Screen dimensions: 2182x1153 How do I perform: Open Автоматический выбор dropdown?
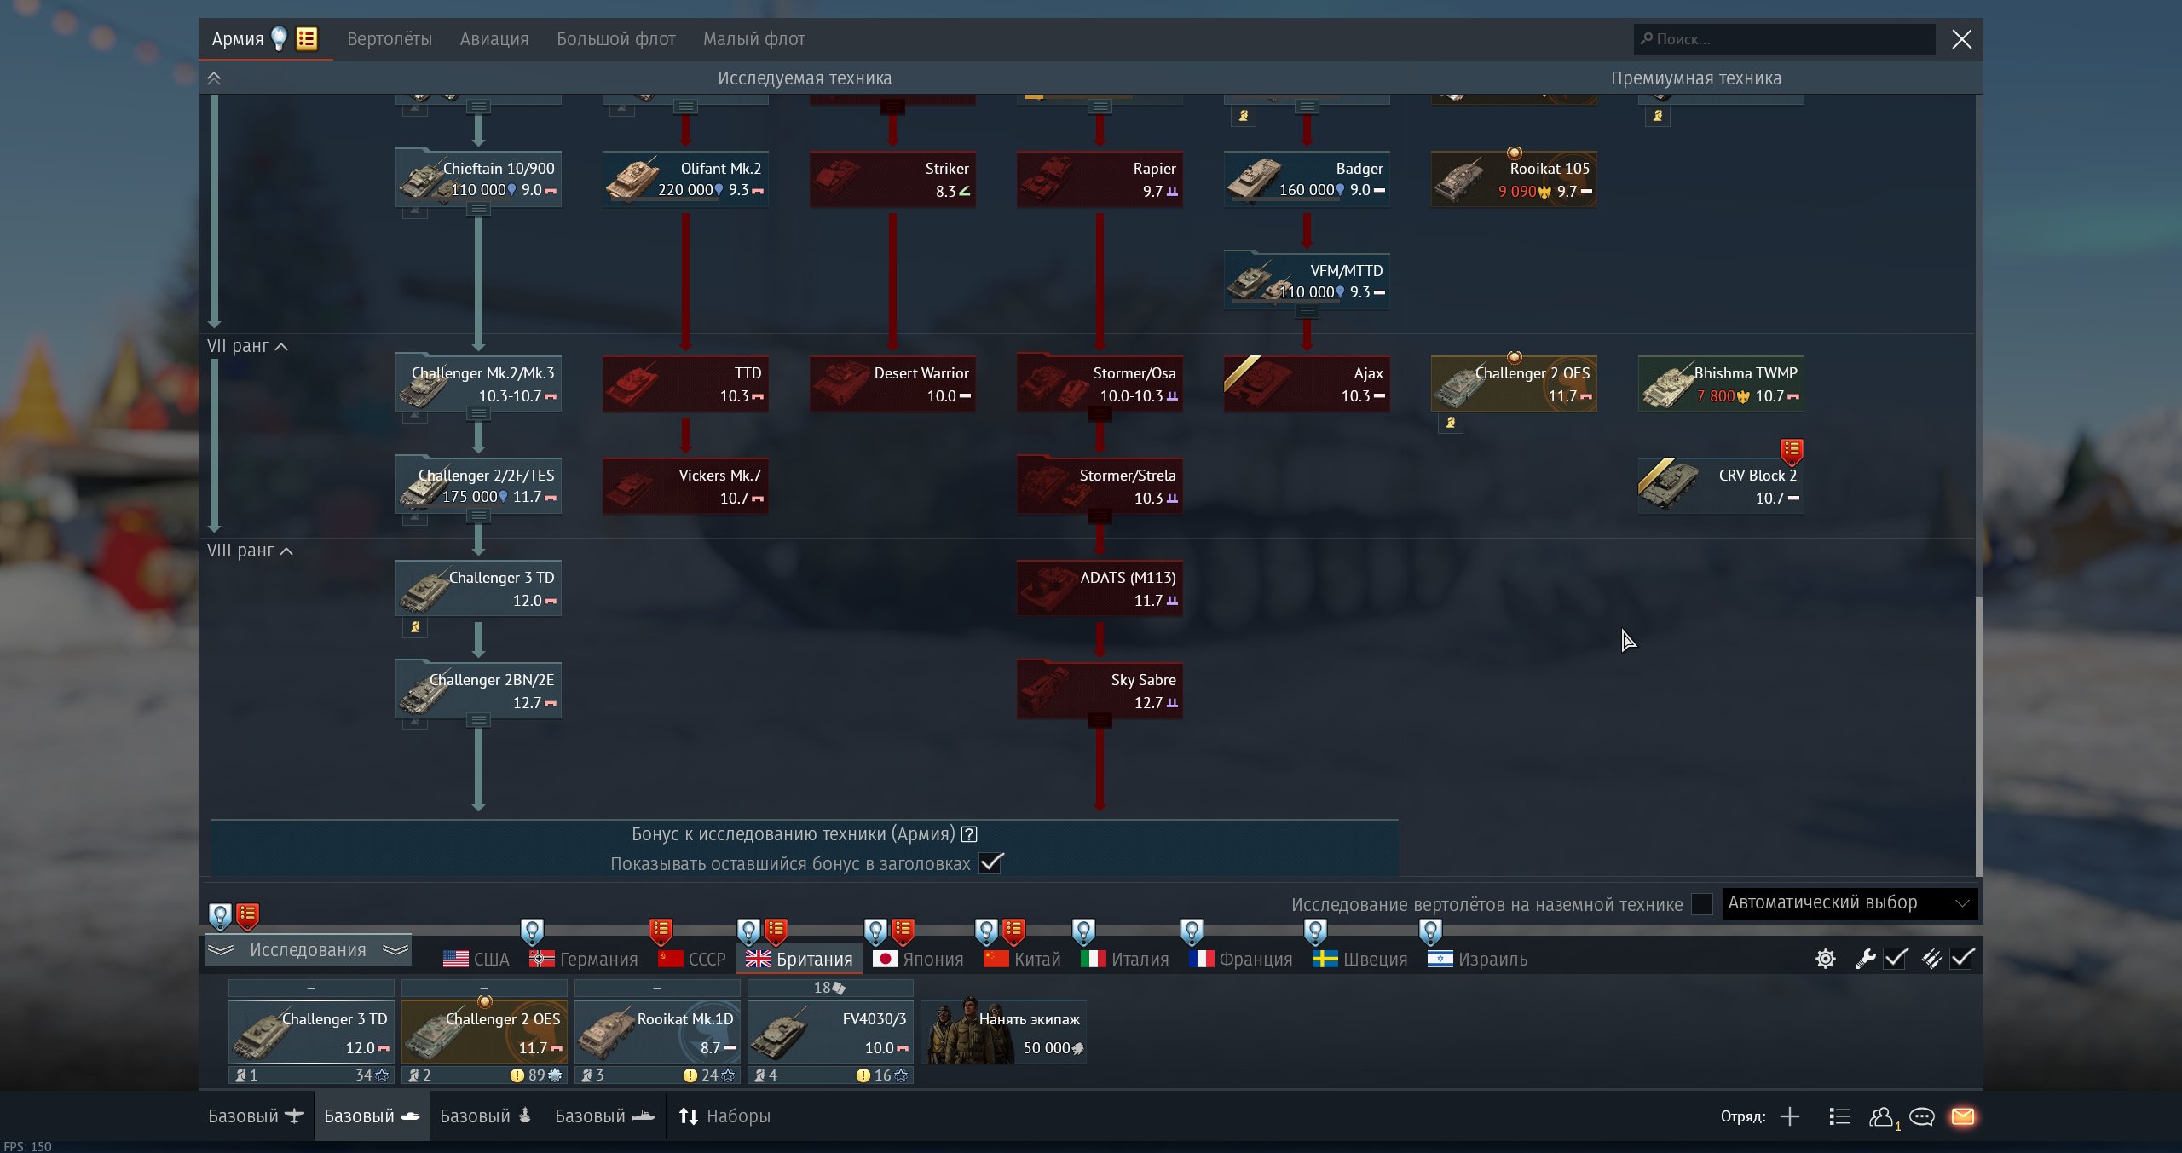click(x=1848, y=903)
